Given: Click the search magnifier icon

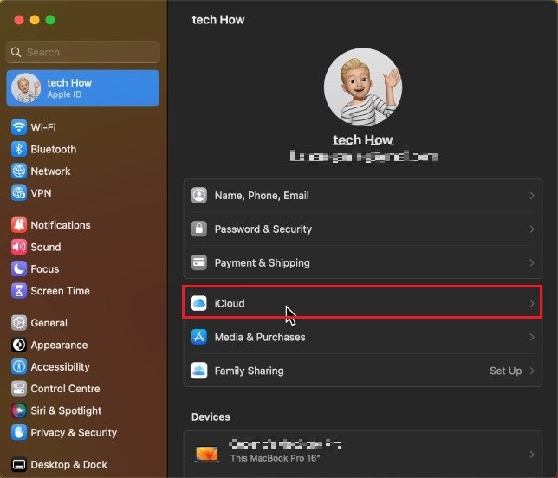Looking at the screenshot, I should [x=16, y=52].
